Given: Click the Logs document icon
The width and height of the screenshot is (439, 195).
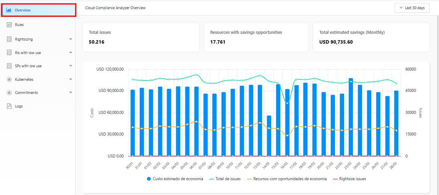Looking at the screenshot, I should pos(9,106).
